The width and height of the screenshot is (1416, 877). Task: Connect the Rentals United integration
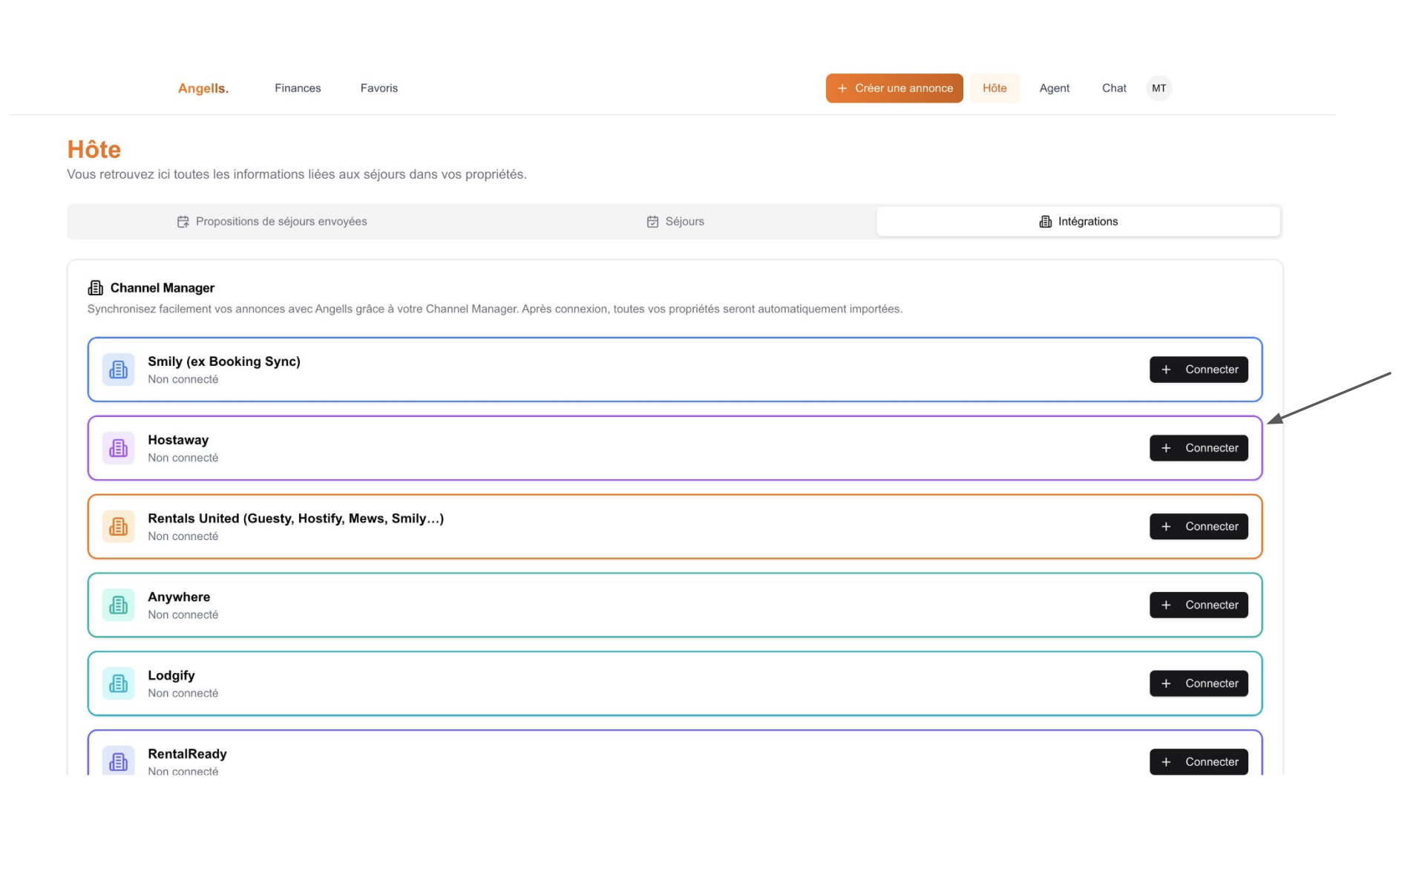pos(1199,527)
